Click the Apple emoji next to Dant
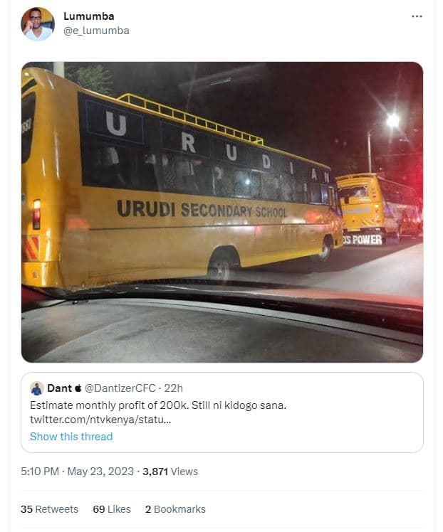The height and width of the screenshot is (532, 443). [x=78, y=388]
